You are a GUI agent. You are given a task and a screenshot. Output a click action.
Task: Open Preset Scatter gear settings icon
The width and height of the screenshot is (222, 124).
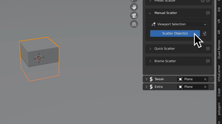pyautogui.click(x=203, y=1)
